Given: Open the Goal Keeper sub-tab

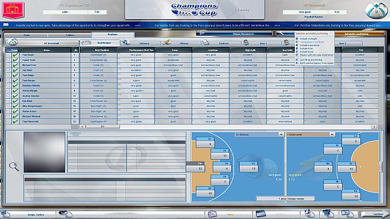Looking at the screenshot, I should coord(100,43).
